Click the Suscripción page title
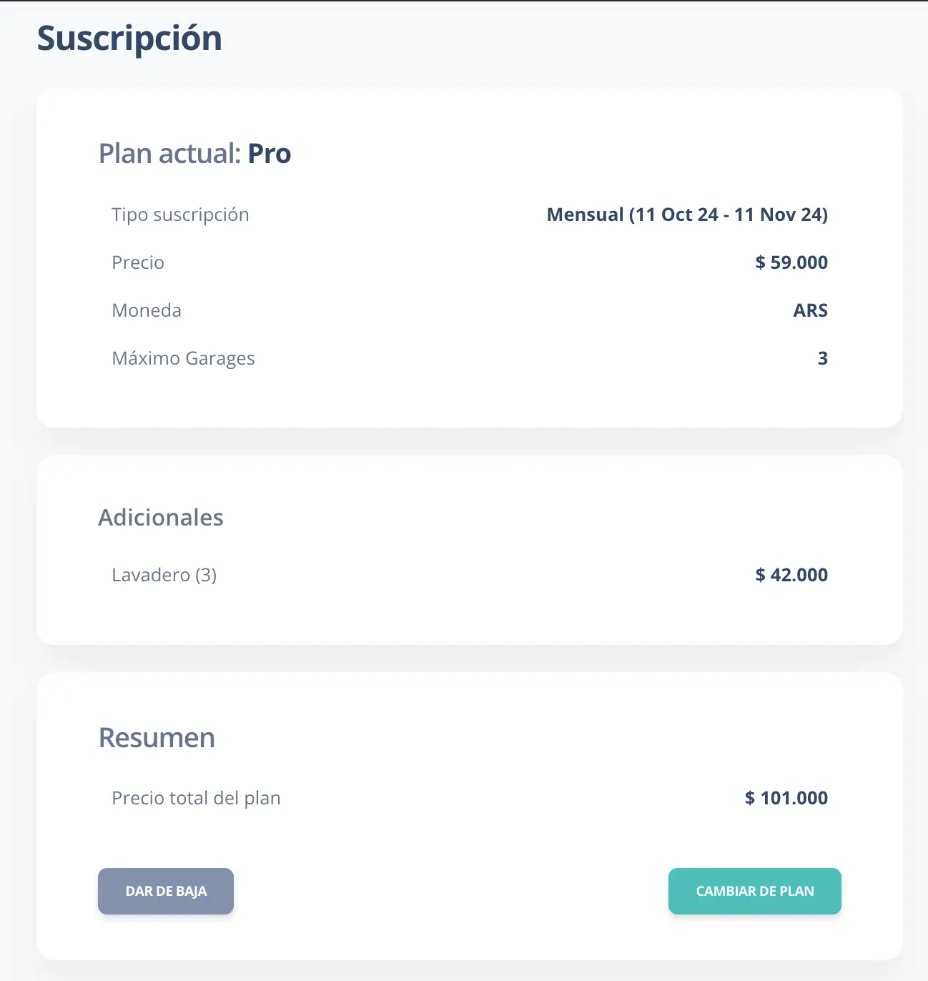Screen dimensions: 928x981 [x=129, y=39]
